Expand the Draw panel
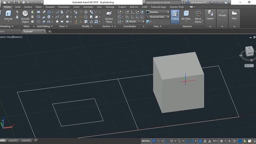 click(x=63, y=26)
